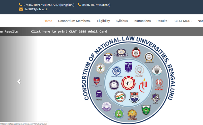This screenshot has width=203, height=125.
Task: Open the Eligibility page
Action: click(103, 21)
